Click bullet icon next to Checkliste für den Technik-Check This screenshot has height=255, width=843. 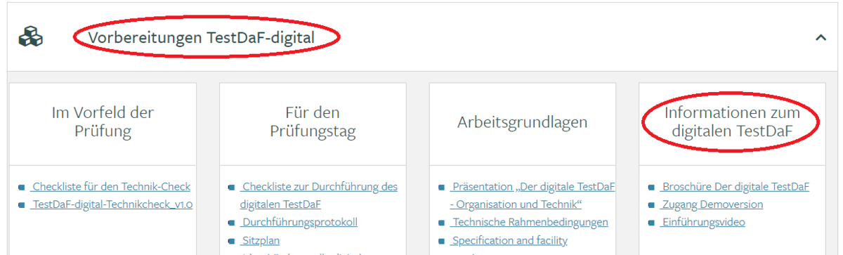[22, 188]
